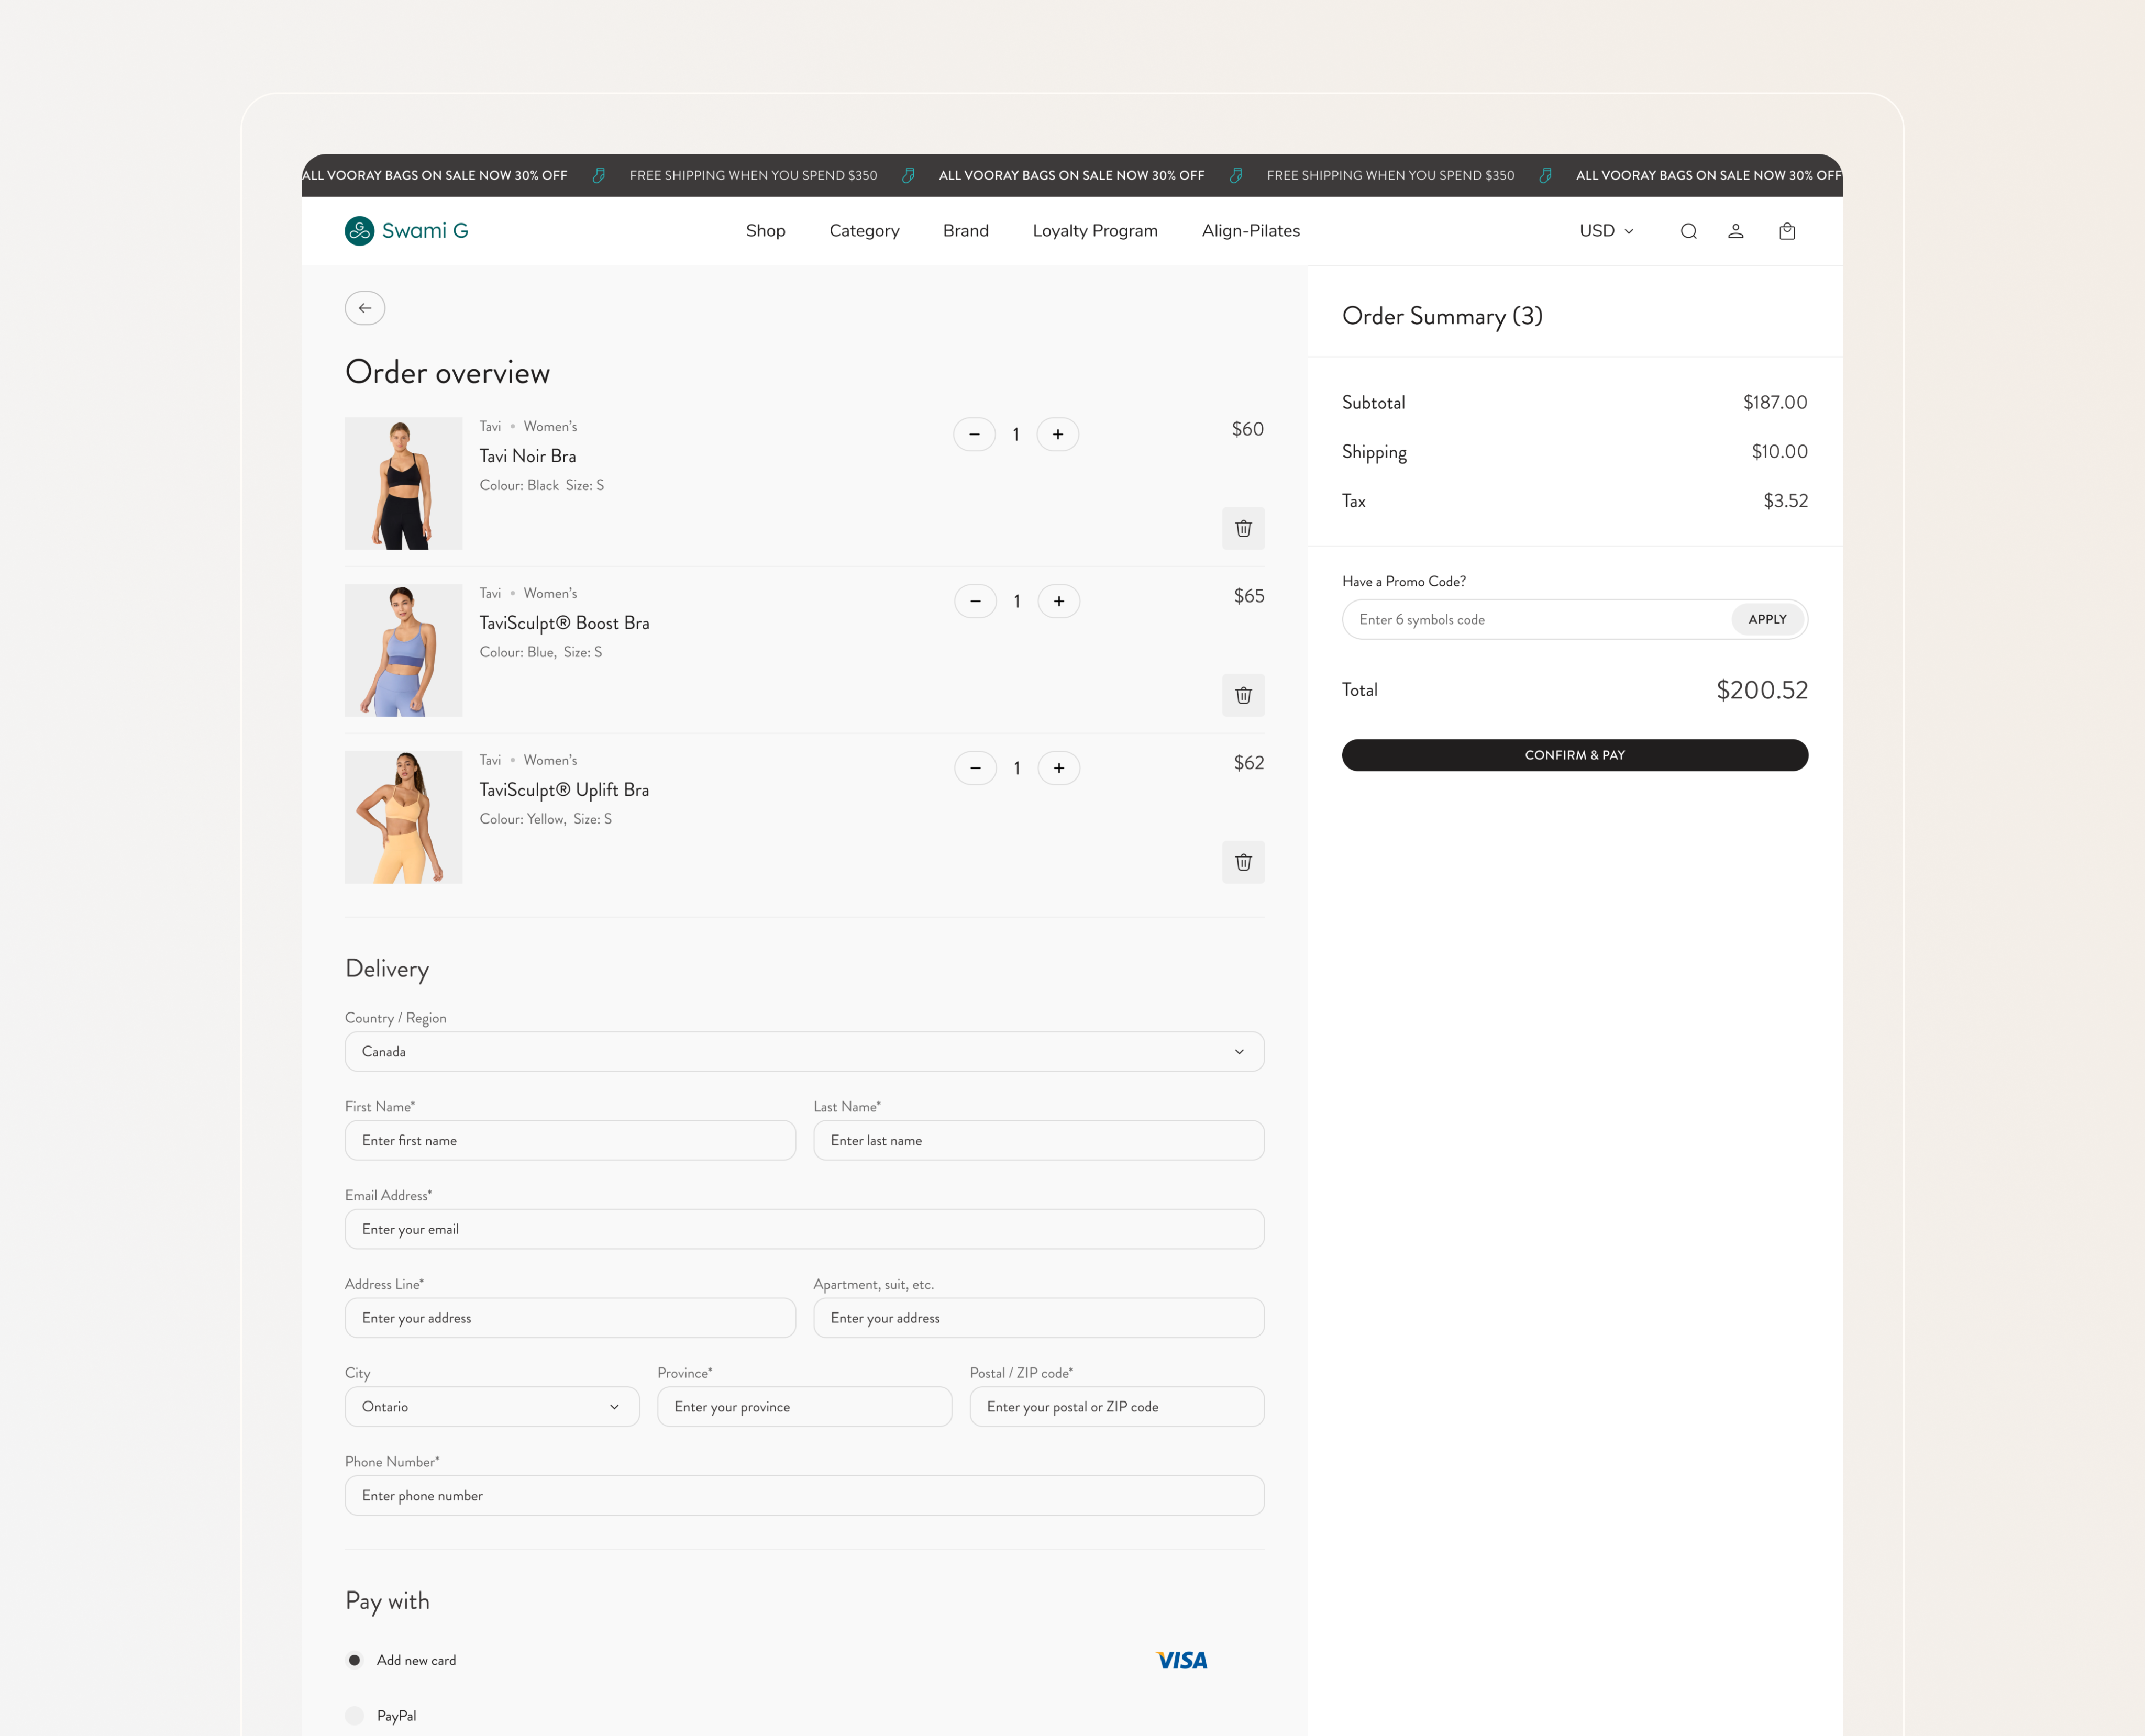Screen dimensions: 2145x1736
Task: Increase quantity of TaviSculpt Uplift Bra
Action: point(1058,768)
